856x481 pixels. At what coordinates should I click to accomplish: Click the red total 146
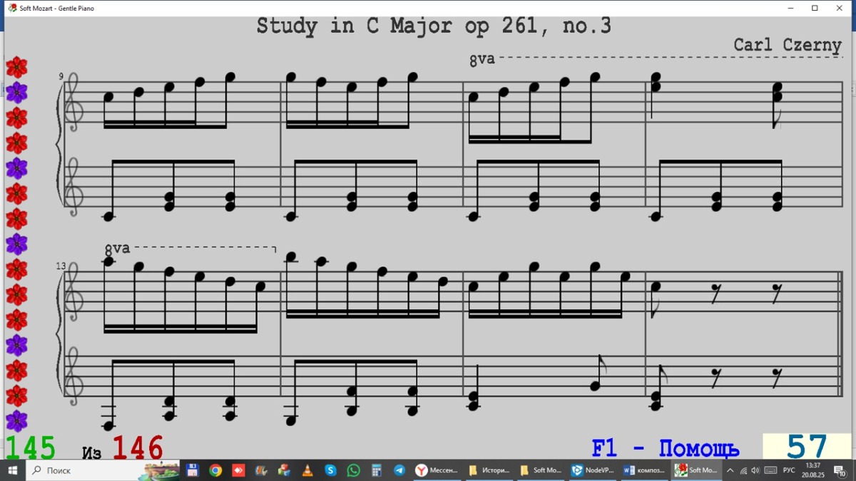[138, 448]
